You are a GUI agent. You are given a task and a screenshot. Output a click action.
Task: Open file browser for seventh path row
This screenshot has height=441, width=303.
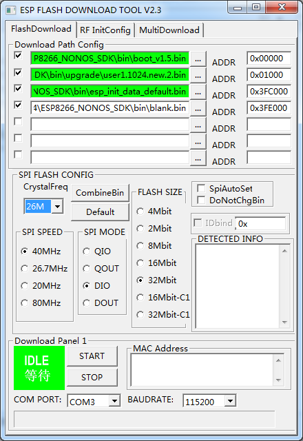tap(198, 158)
